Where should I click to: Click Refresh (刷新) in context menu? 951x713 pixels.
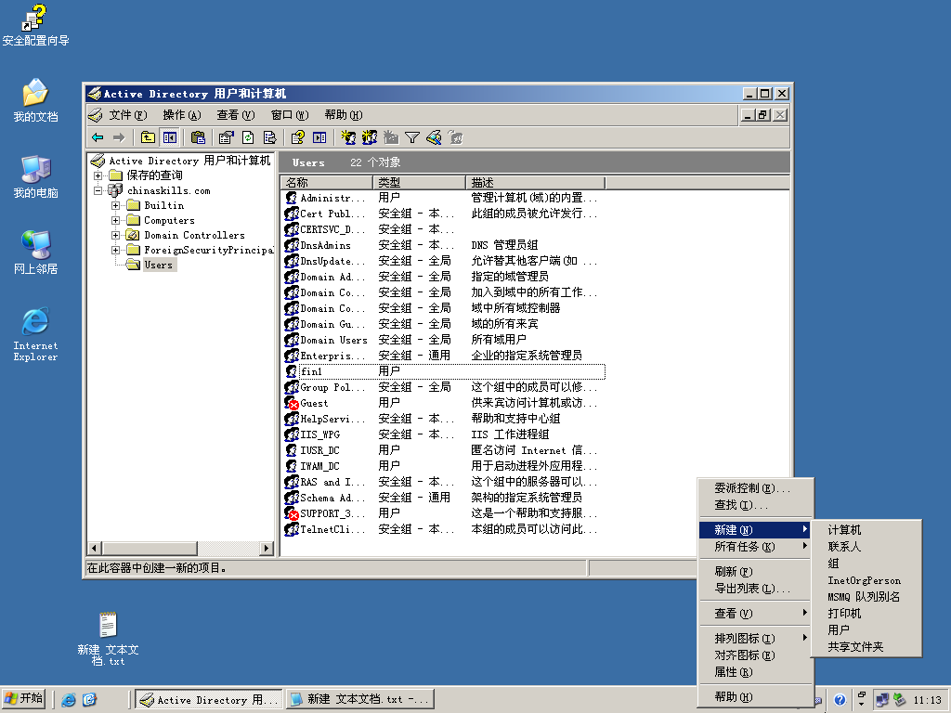(754, 571)
